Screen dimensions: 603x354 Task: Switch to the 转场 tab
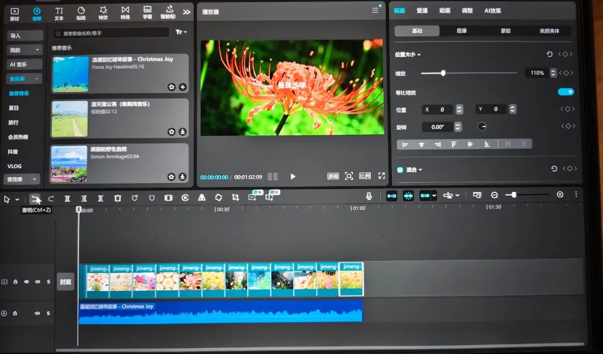tap(126, 13)
